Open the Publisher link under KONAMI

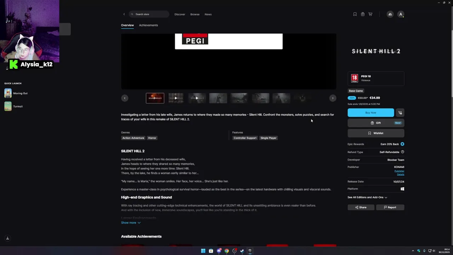(x=399, y=171)
